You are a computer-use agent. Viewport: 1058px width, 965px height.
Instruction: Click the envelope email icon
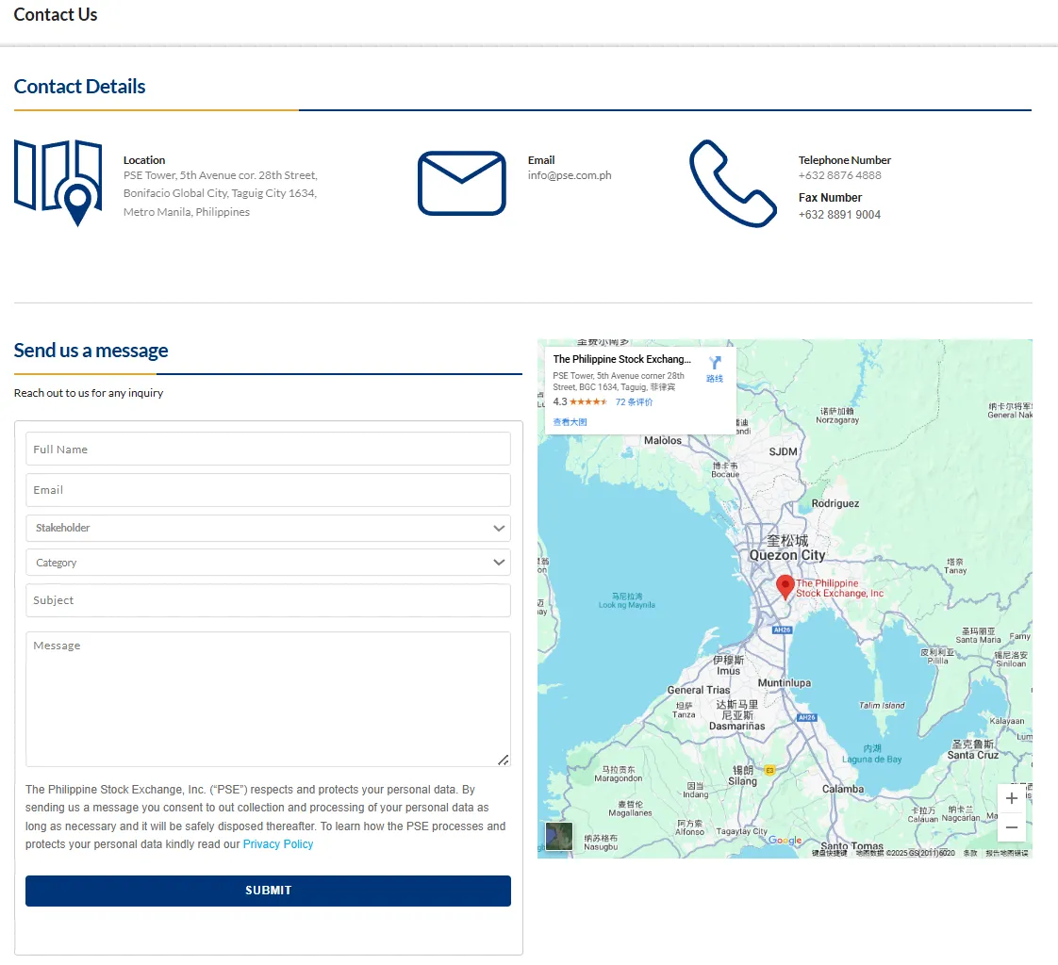461,183
